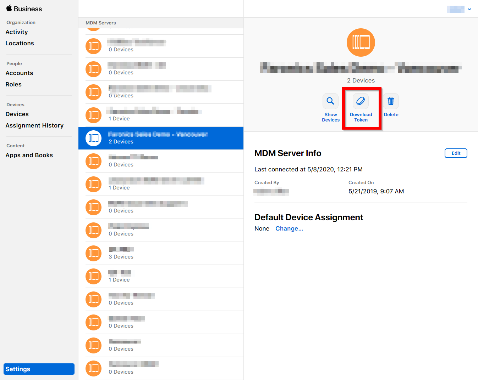Open the Devices sidebar item

point(17,114)
